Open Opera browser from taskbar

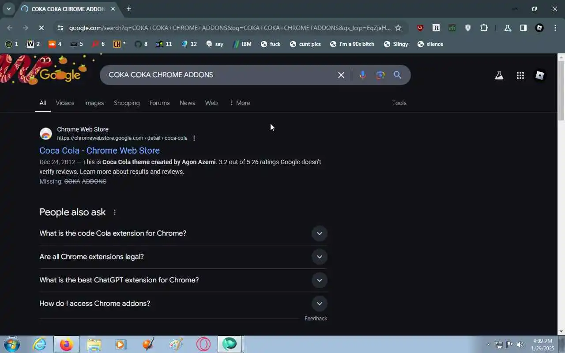click(x=203, y=344)
